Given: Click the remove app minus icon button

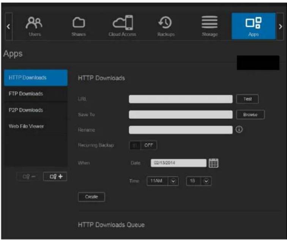Looking at the screenshot, I should (28, 176).
